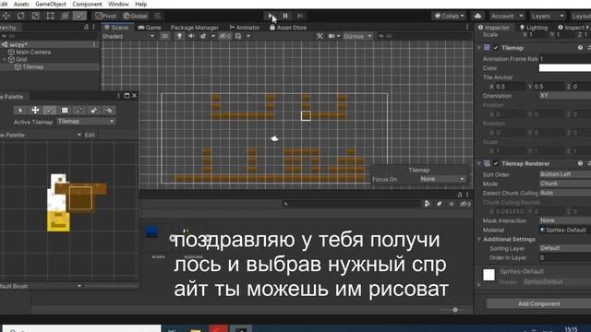Pause the game playback

click(x=285, y=16)
